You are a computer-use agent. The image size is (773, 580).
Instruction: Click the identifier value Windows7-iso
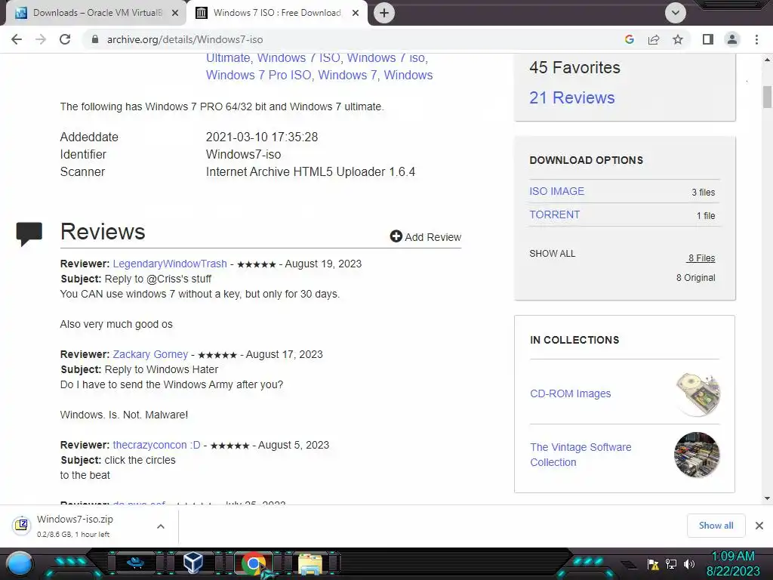coord(244,154)
